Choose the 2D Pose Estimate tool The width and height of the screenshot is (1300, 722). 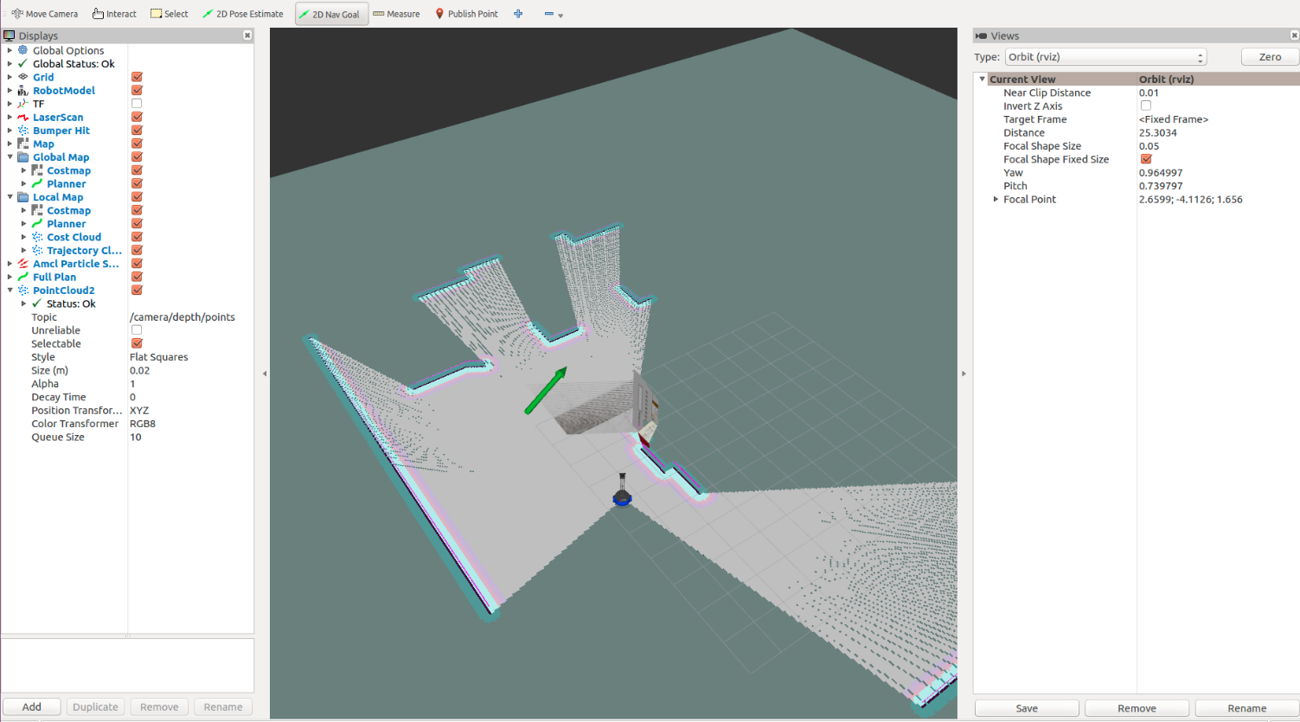tap(243, 14)
